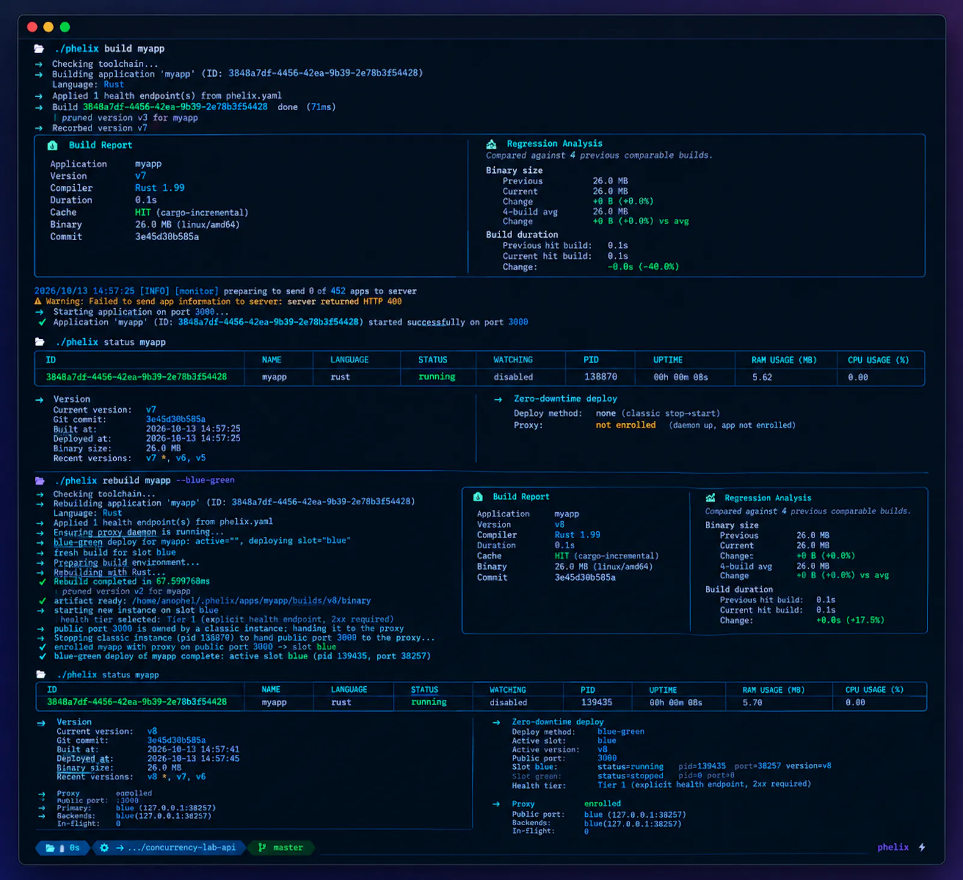Click the folder icon beside the rebuild myapp command
The height and width of the screenshot is (880, 963).
coord(40,480)
